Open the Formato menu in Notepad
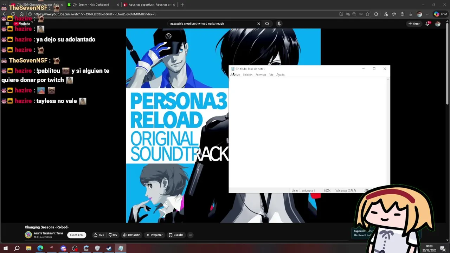 click(x=261, y=74)
